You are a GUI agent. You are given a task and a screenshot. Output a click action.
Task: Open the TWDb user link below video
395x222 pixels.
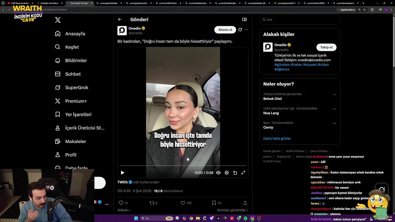click(123, 182)
